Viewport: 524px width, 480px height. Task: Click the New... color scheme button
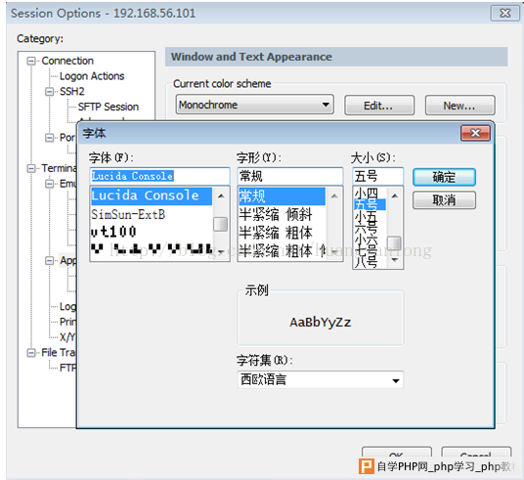459,106
